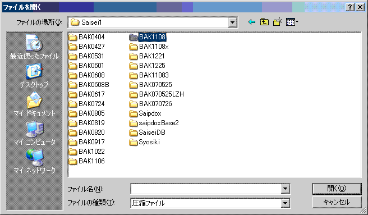Open マイ コンピュータ in the places bar
368x215 pixels.
click(x=34, y=132)
